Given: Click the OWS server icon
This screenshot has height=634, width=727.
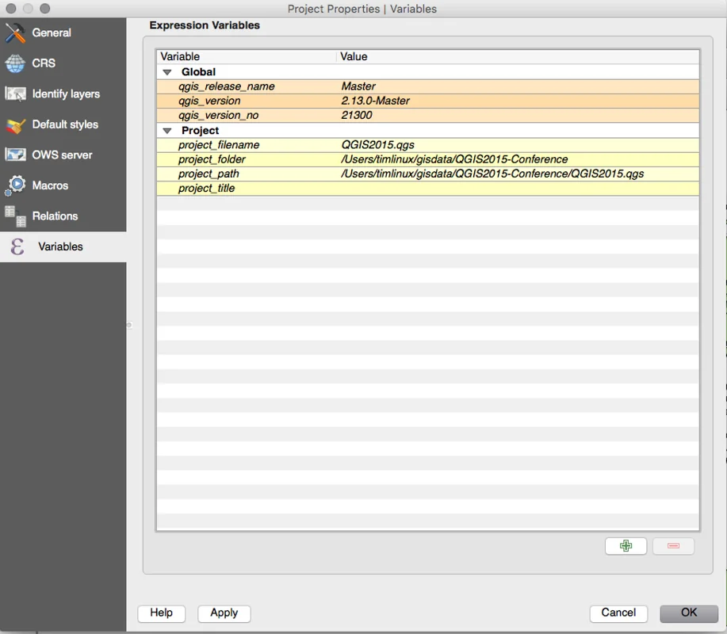Looking at the screenshot, I should point(15,155).
